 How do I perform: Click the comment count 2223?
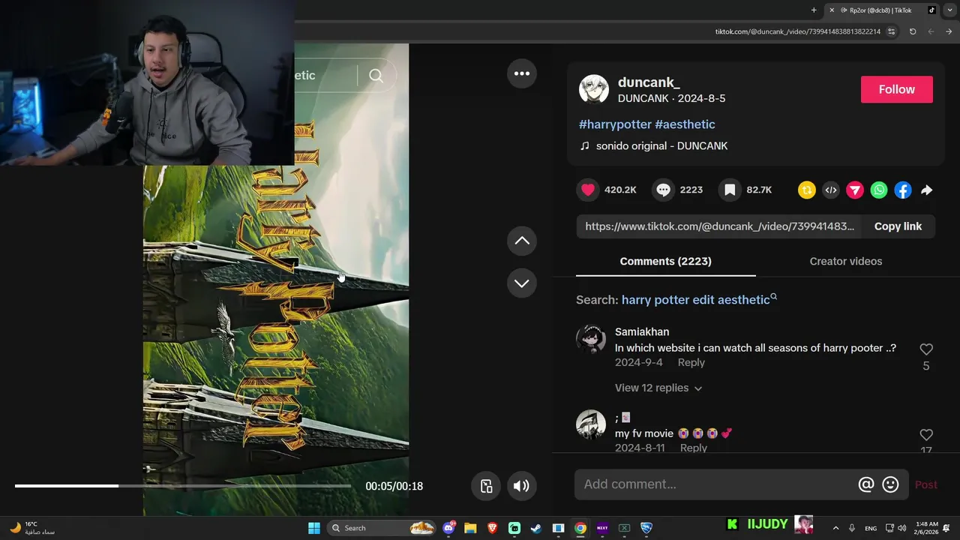click(x=691, y=190)
